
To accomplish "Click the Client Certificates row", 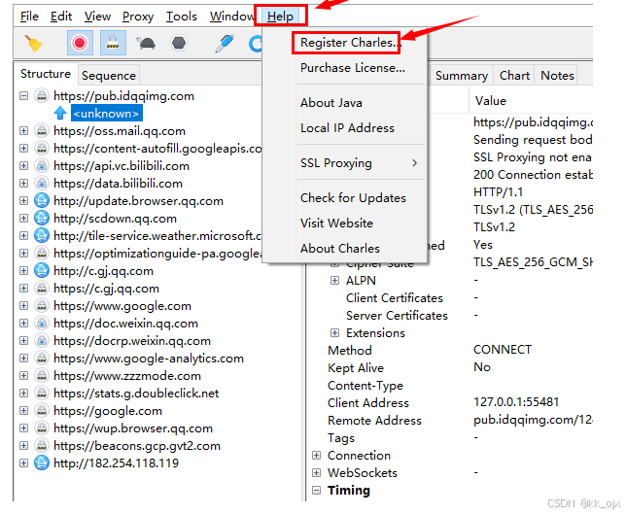I will (x=395, y=298).
